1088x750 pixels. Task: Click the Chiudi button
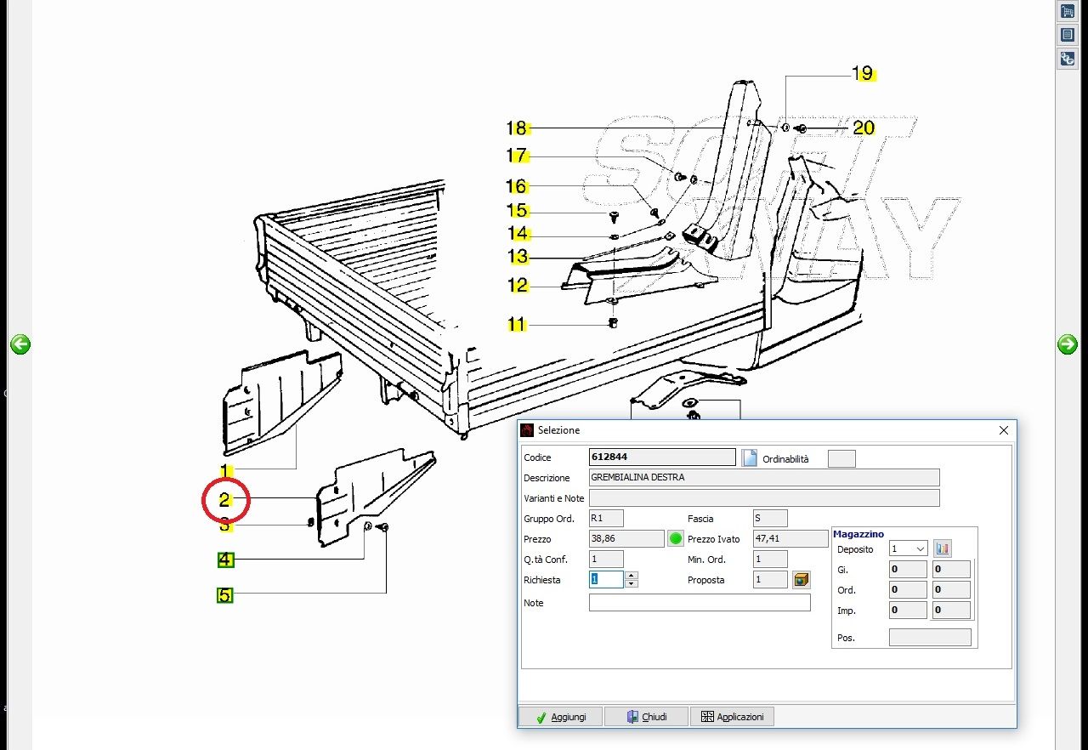pos(646,717)
